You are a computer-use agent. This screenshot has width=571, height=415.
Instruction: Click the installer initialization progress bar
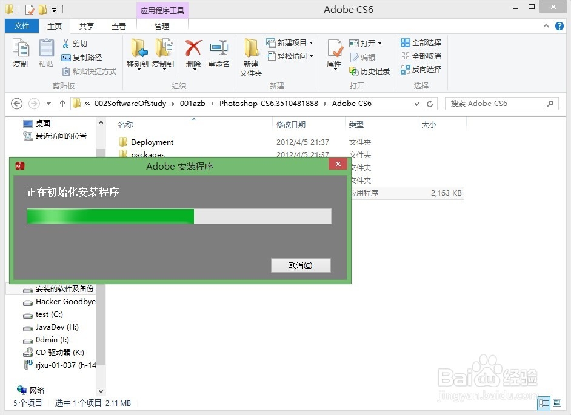[179, 216]
